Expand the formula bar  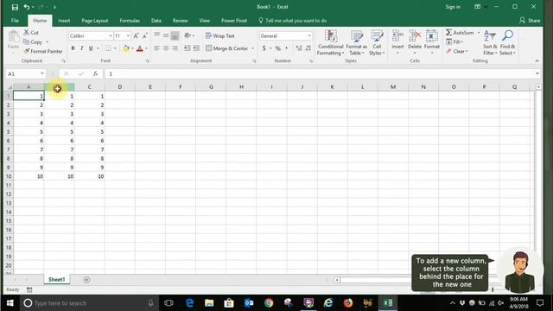click(x=537, y=73)
